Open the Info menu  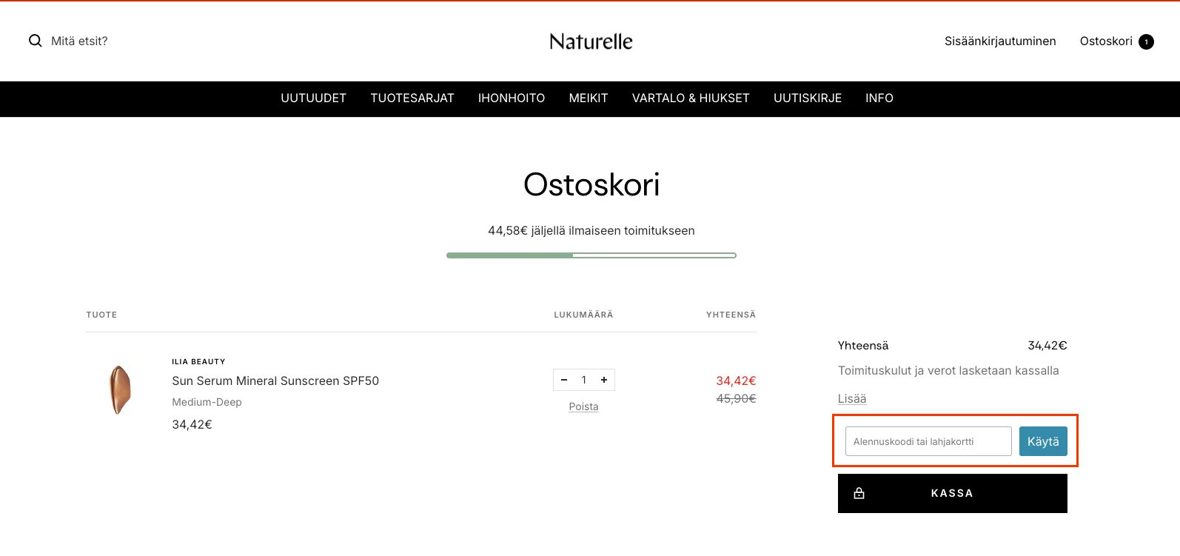click(879, 98)
